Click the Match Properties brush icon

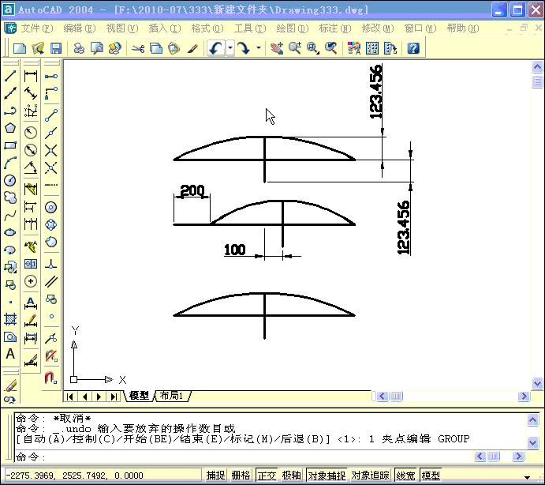pyautogui.click(x=192, y=48)
